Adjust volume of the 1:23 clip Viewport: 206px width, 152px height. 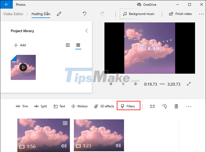click(x=118, y=145)
